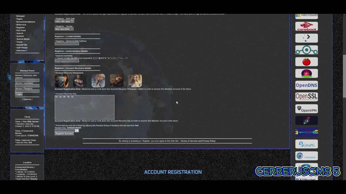Click the logo with colored dots and arrow
The image size is (346, 194).
[x=307, y=38]
